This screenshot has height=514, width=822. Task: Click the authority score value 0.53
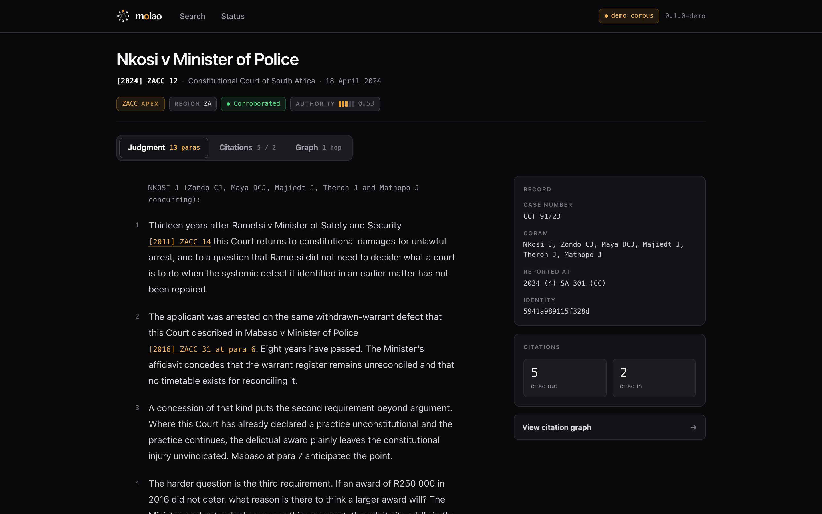[x=366, y=103]
